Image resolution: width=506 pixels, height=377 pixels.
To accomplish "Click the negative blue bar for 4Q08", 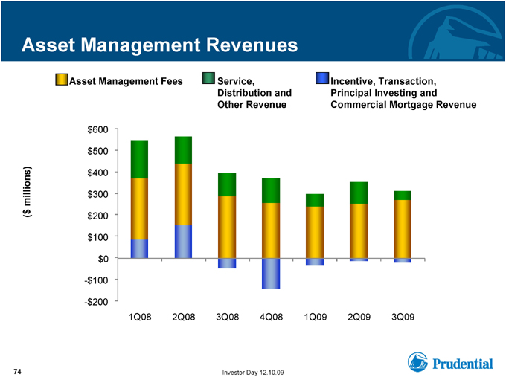I will click(271, 274).
